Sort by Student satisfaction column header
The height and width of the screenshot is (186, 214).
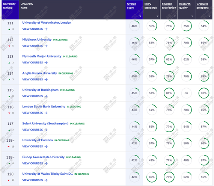(169, 6)
